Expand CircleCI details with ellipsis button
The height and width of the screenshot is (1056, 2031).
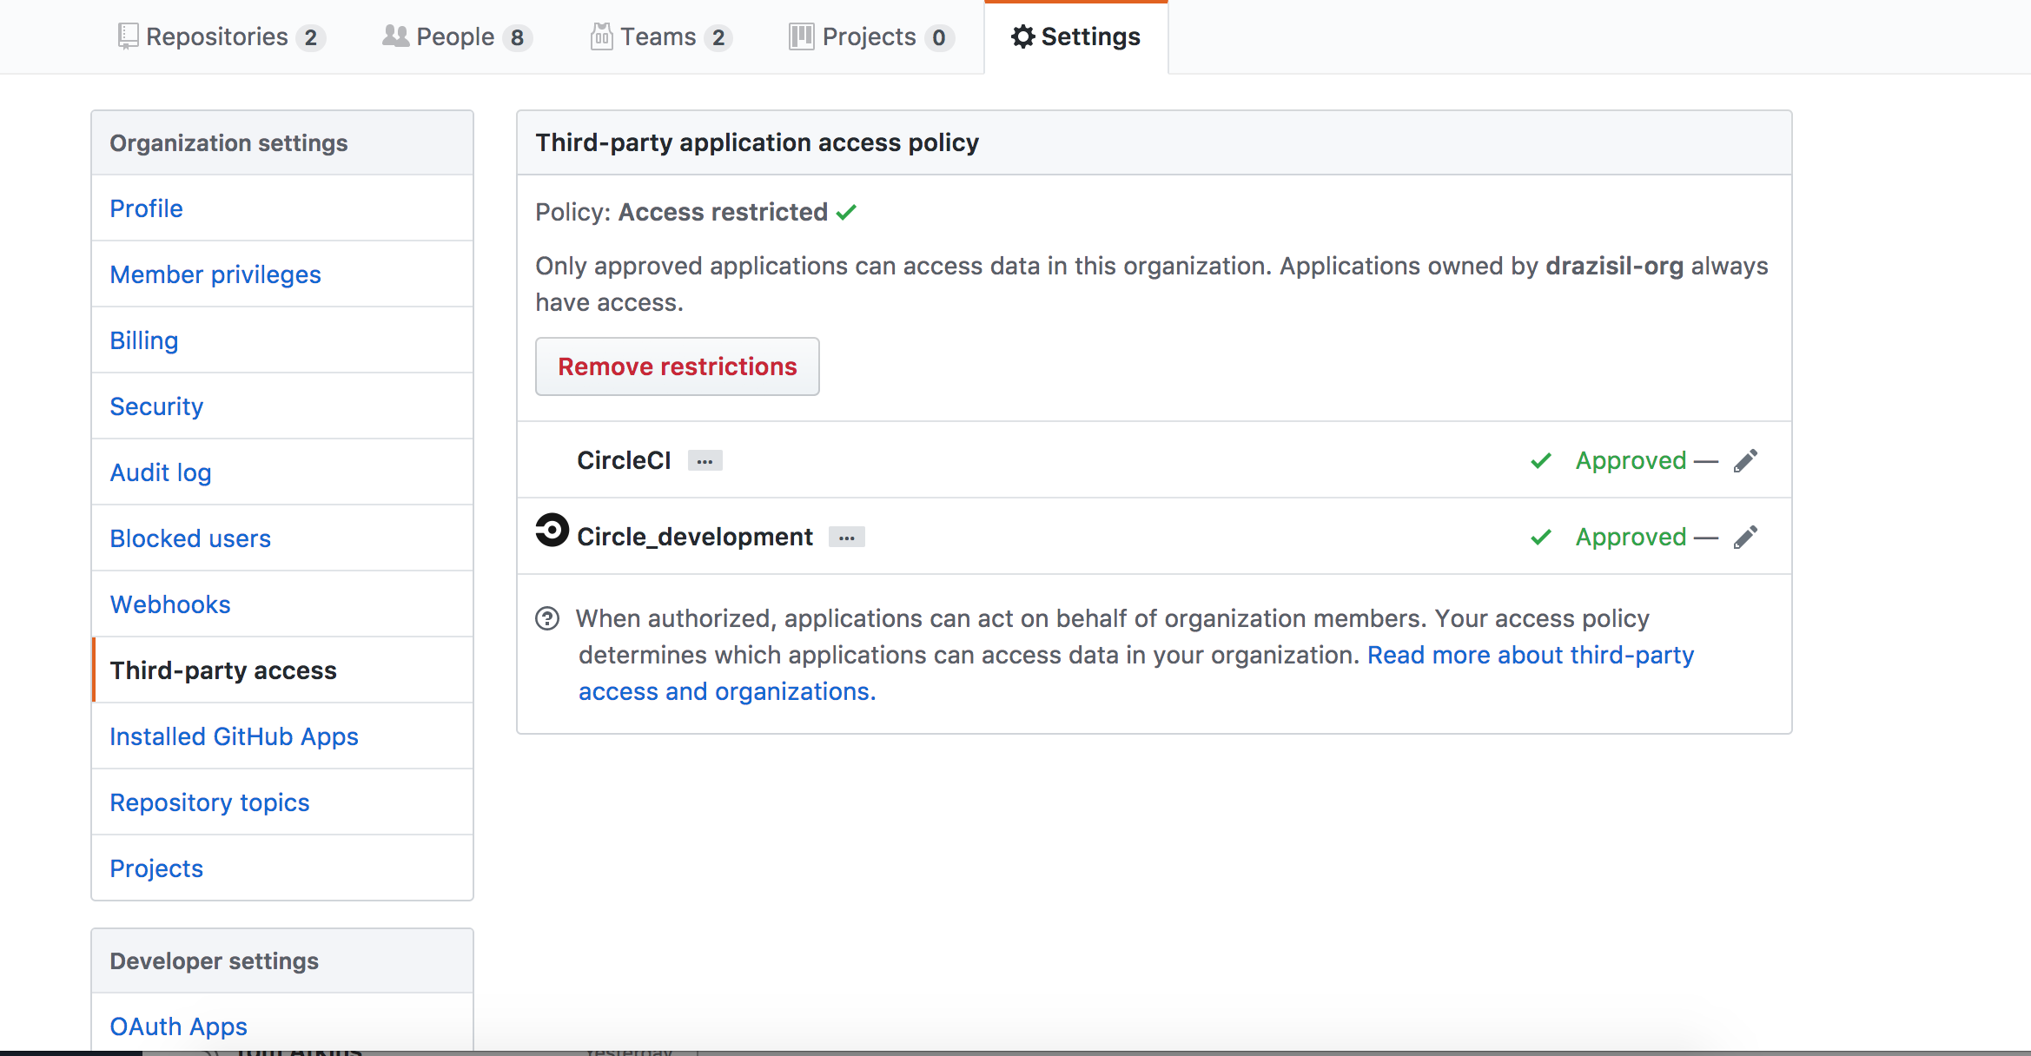pos(705,461)
